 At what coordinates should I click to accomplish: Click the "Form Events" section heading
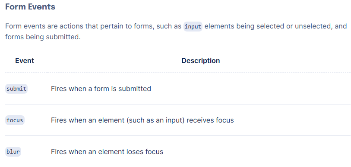click(30, 7)
